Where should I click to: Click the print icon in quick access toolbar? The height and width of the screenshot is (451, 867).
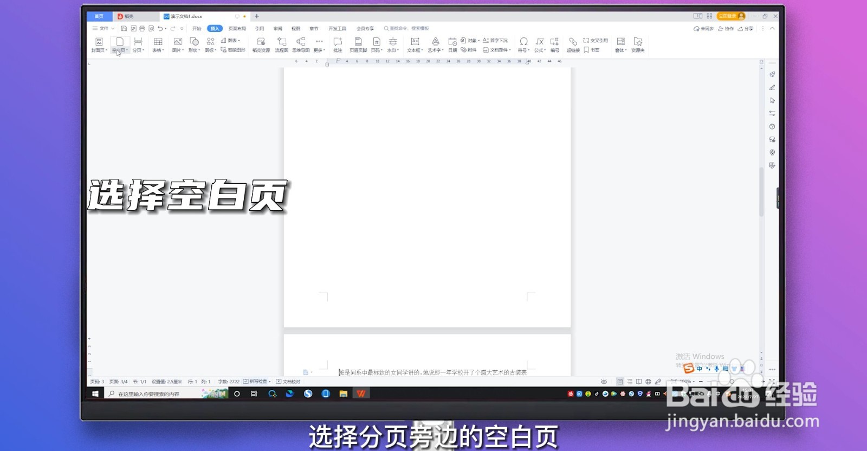click(142, 29)
